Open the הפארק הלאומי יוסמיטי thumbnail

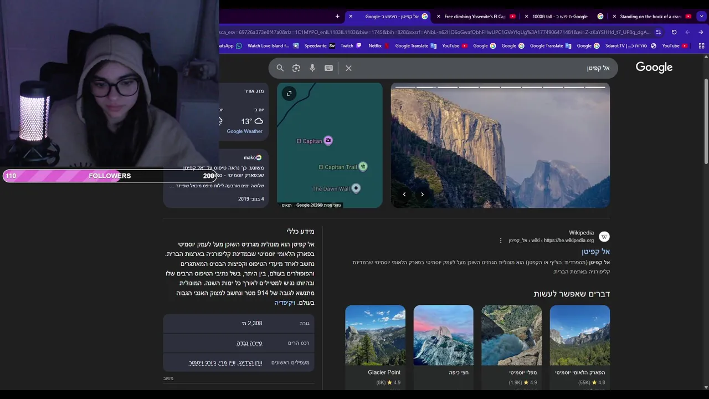pyautogui.click(x=579, y=335)
